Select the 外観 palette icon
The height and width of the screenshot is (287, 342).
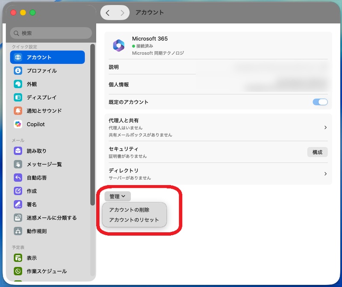(18, 84)
